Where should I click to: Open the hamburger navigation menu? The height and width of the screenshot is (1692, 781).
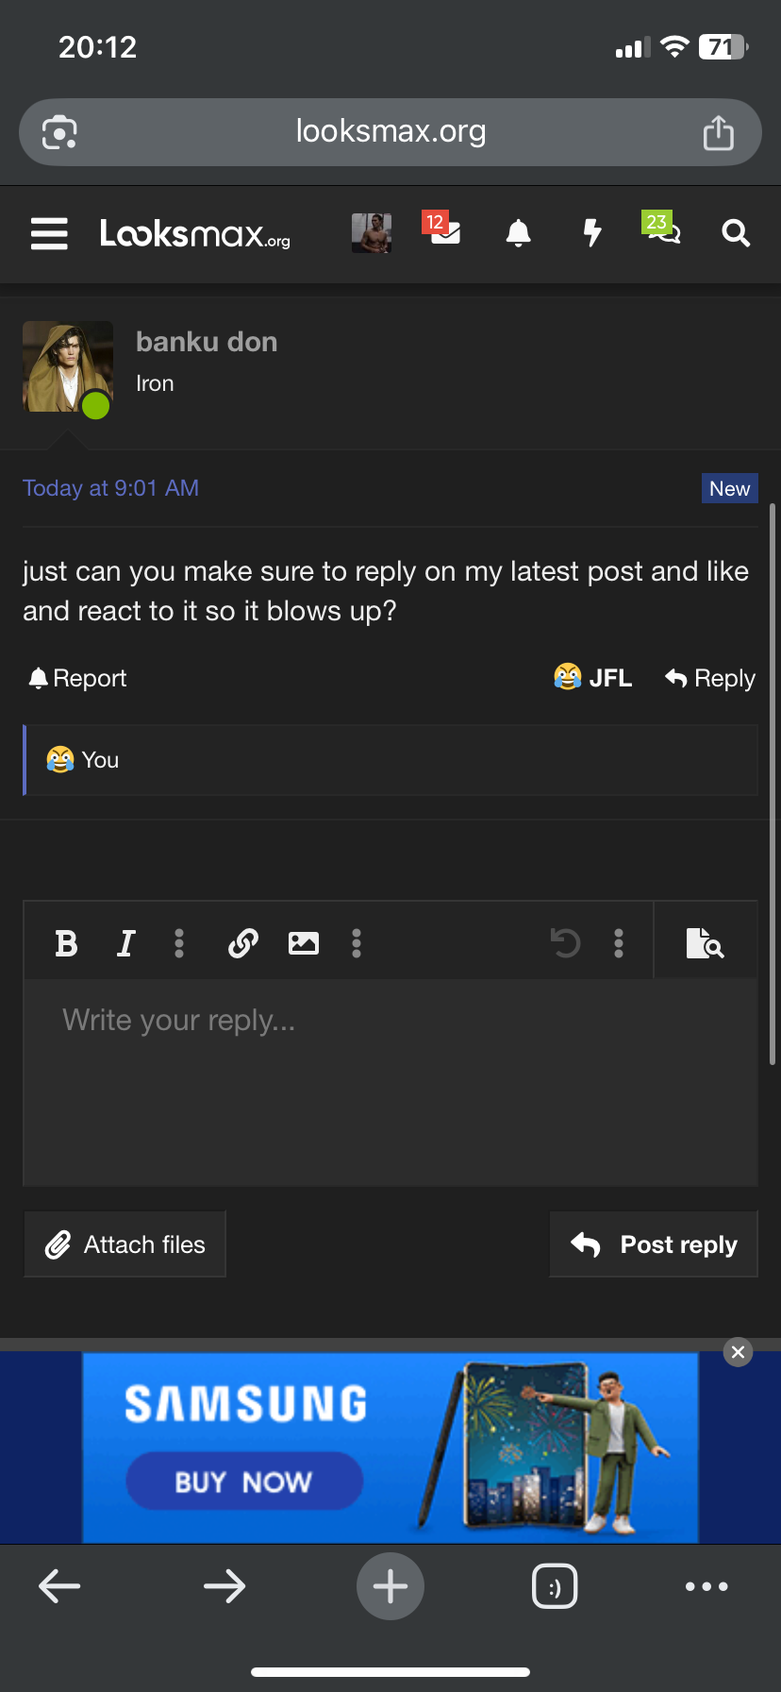click(x=49, y=233)
